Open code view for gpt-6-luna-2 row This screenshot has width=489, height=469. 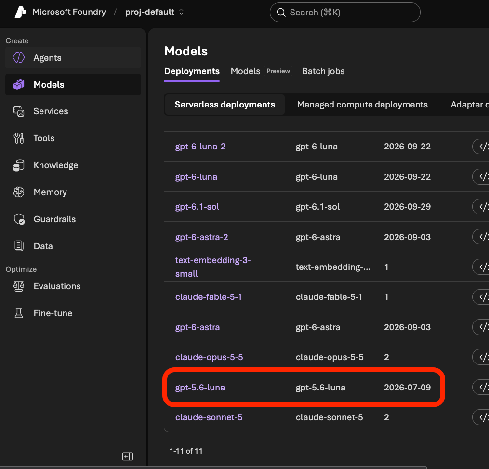(481, 147)
